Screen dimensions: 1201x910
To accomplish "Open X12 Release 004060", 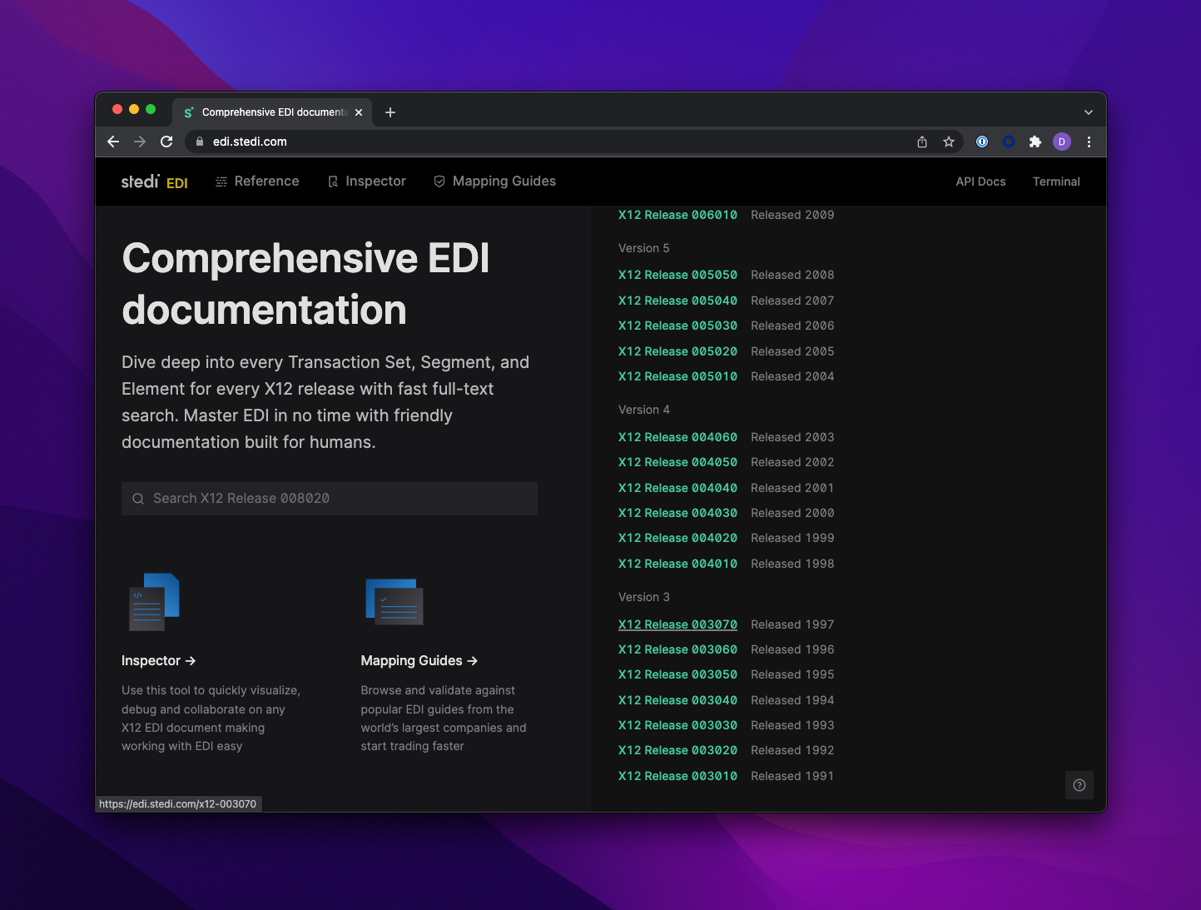I will coord(677,437).
